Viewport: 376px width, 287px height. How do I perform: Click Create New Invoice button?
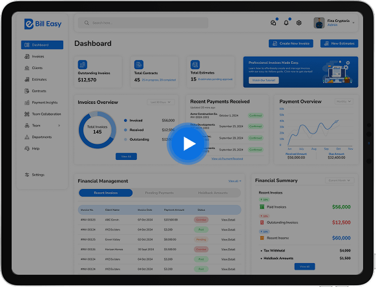(291, 44)
